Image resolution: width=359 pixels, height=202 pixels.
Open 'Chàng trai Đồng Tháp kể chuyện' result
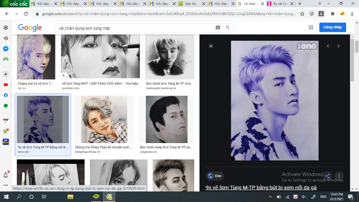coord(103,147)
